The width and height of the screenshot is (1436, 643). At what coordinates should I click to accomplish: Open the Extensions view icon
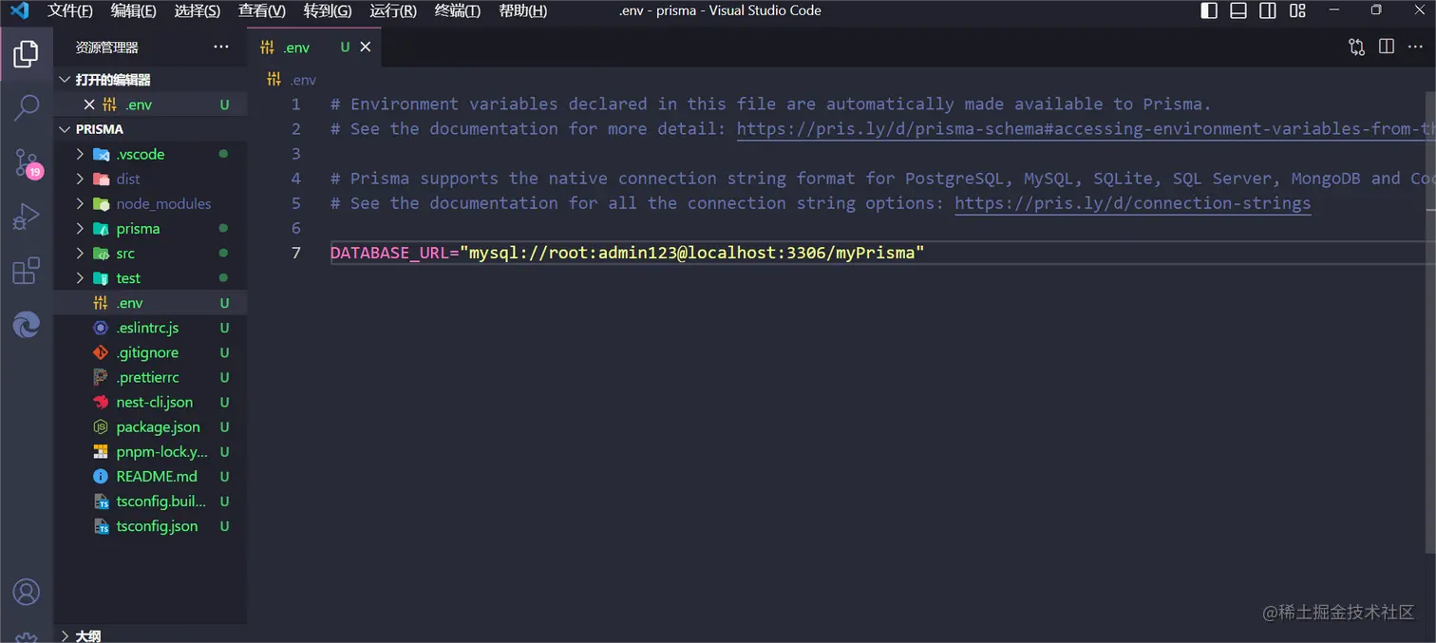[27, 271]
